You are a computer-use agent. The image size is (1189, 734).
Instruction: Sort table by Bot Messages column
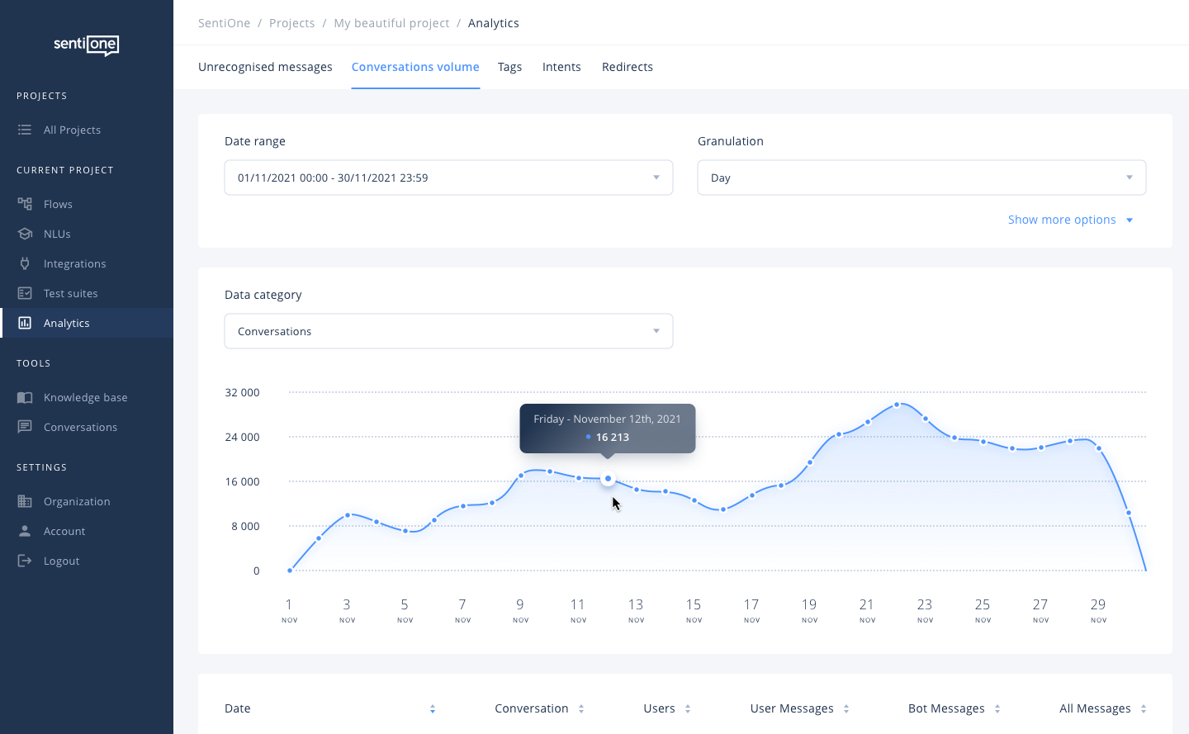click(x=997, y=709)
